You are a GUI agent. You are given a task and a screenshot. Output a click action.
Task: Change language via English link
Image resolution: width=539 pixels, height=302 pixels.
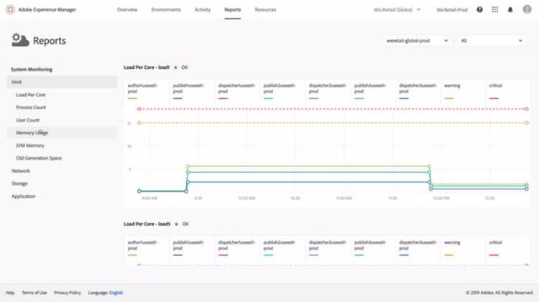coord(116,293)
